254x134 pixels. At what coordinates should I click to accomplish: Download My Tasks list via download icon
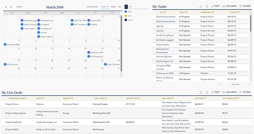[201, 6]
